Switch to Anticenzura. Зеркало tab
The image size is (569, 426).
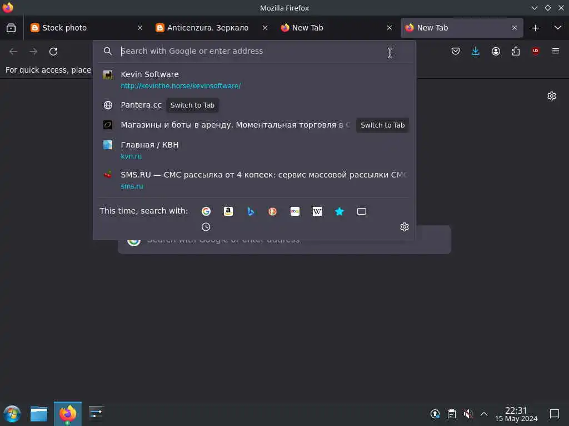click(x=211, y=28)
